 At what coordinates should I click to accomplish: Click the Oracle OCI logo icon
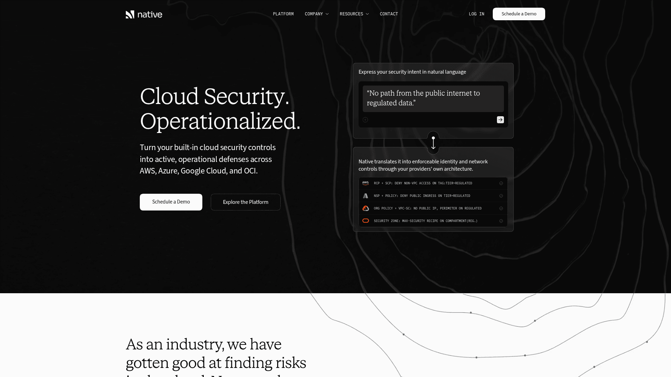click(366, 221)
